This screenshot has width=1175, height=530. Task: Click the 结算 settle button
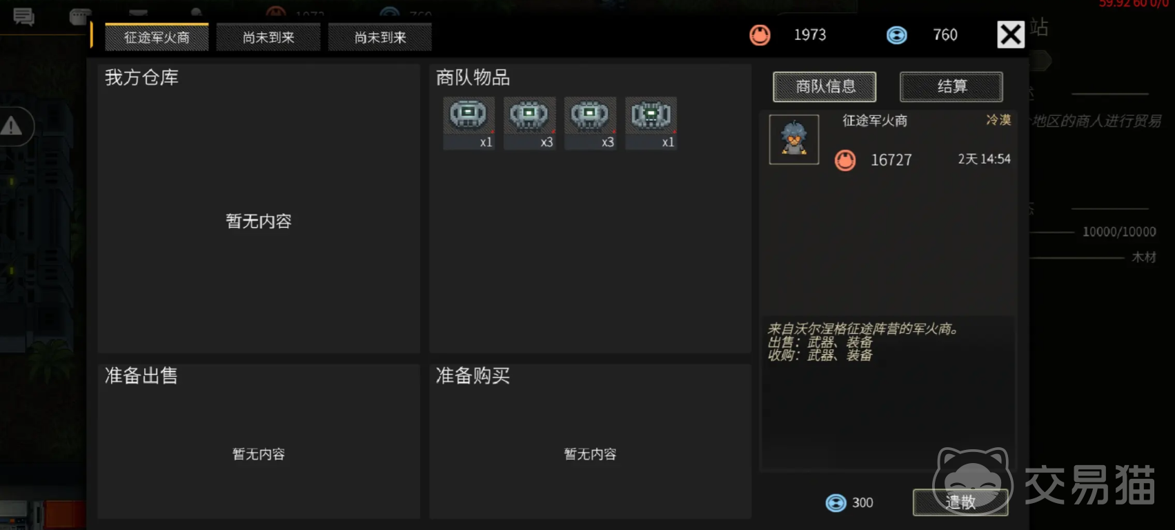(951, 86)
